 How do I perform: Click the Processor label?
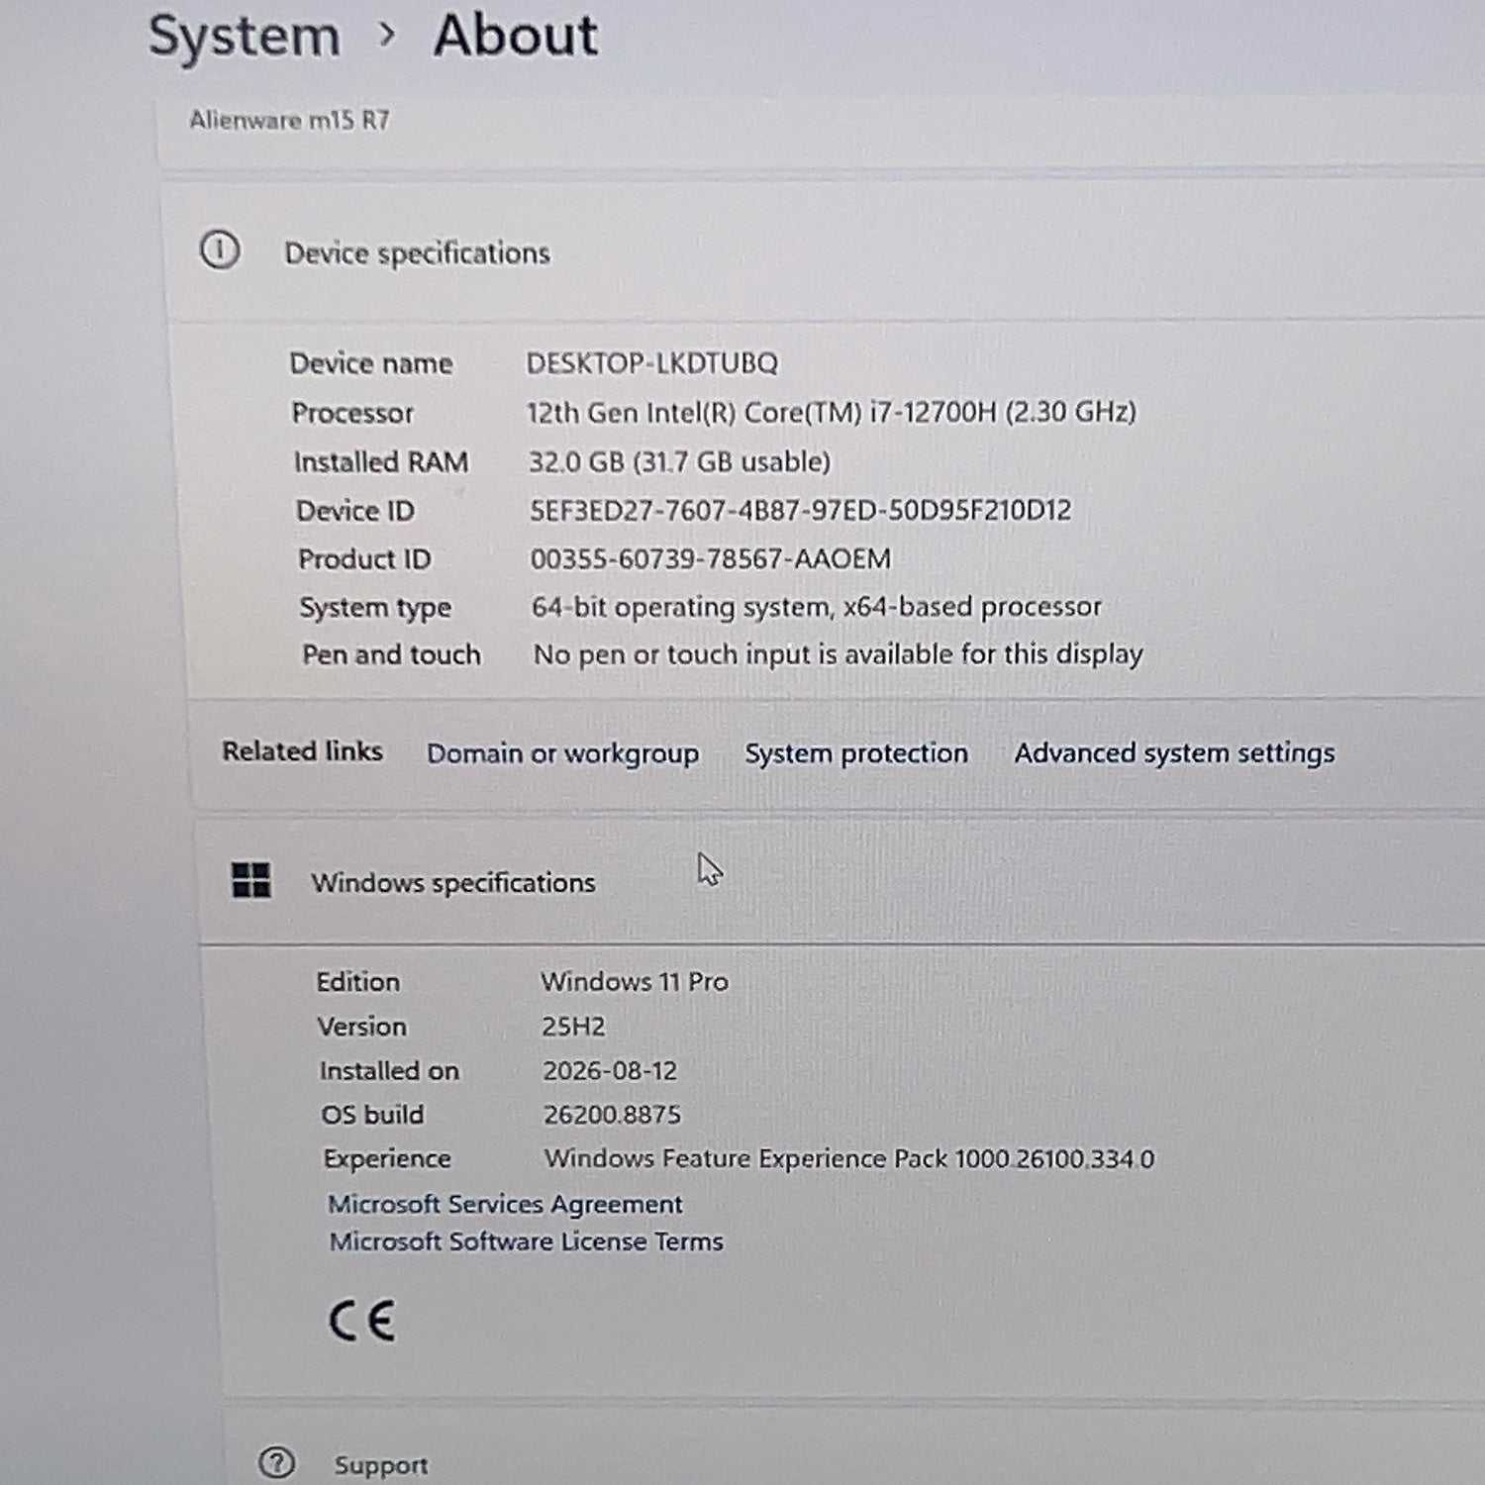(x=352, y=413)
